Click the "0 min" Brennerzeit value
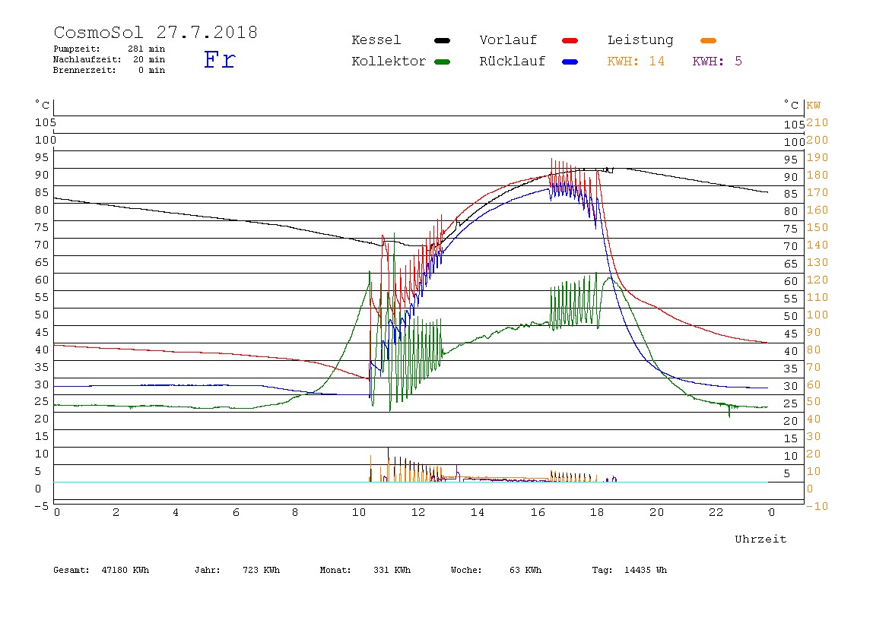This screenshot has width=873, height=617. pyautogui.click(x=152, y=70)
